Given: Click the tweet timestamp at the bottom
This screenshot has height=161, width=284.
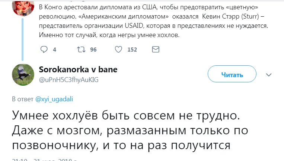Looking at the screenshot, I should (x=45, y=160).
